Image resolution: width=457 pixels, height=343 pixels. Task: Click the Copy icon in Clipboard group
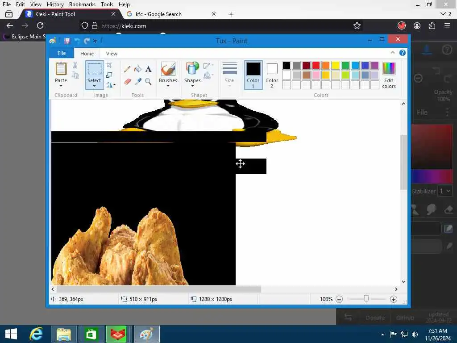click(75, 75)
